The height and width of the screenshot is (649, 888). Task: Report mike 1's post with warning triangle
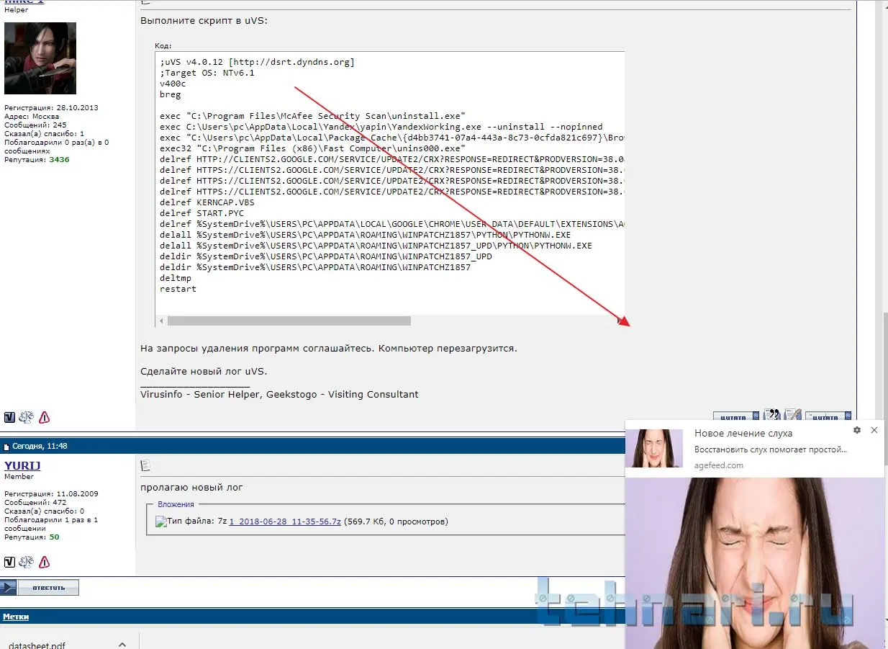pos(44,417)
